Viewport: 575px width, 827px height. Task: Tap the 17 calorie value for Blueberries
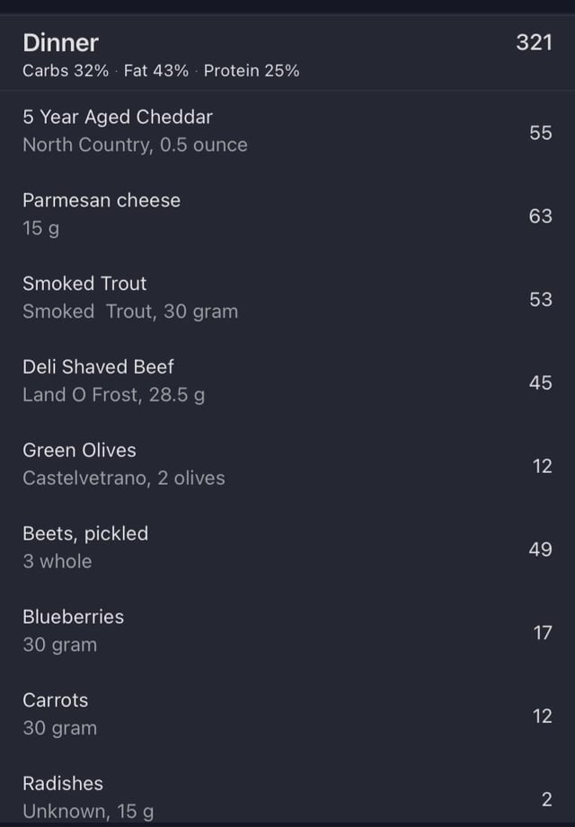pos(543,633)
